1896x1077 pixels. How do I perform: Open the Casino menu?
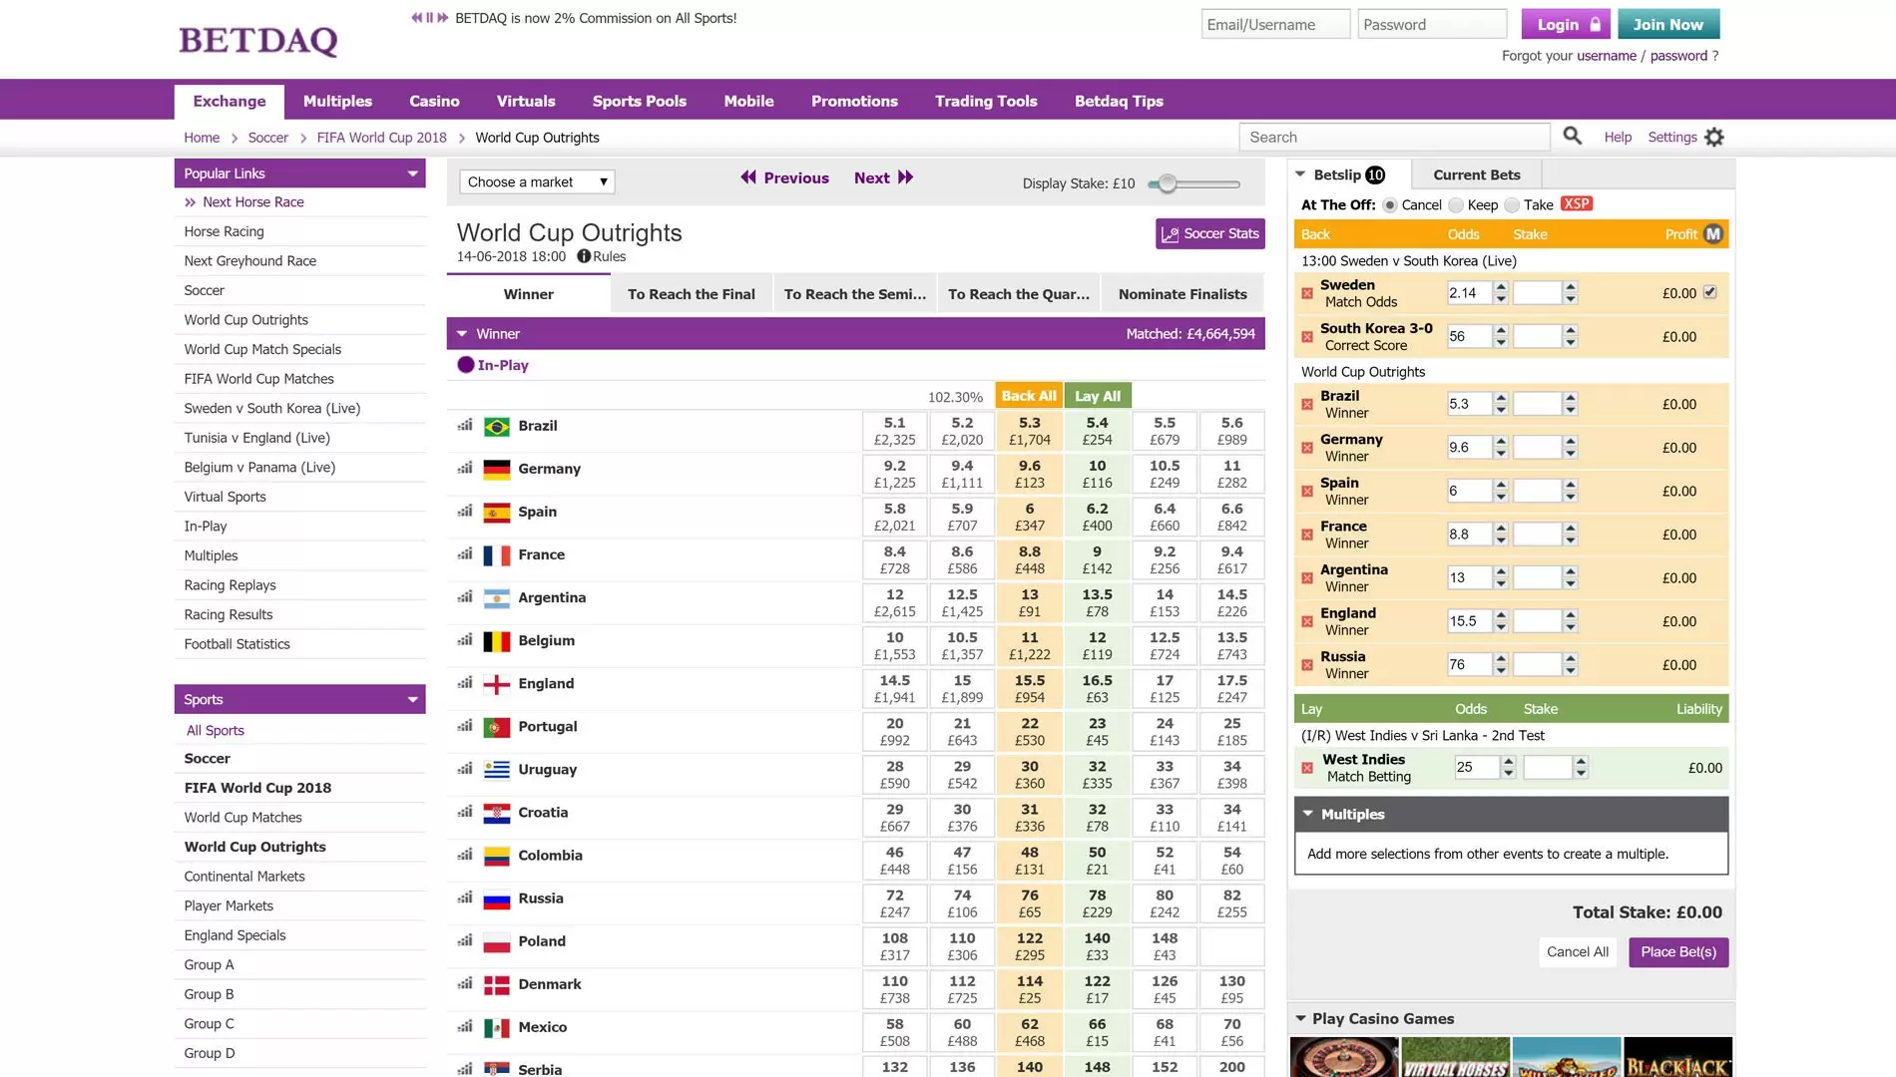coord(434,101)
